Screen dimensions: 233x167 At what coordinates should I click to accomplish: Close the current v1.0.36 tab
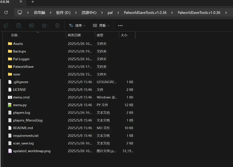[x=21, y=2]
